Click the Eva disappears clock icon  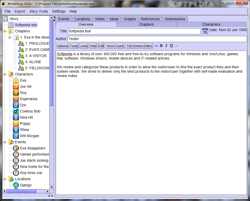[16, 148]
